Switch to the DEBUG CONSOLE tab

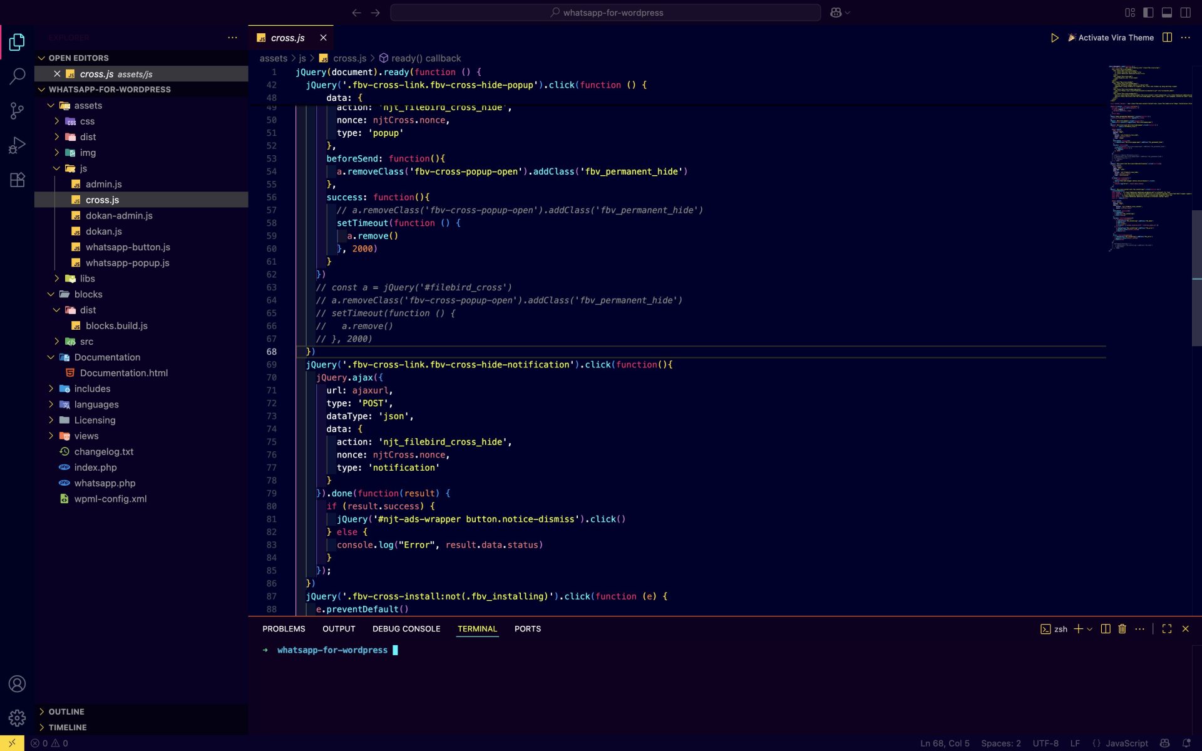tap(406, 628)
